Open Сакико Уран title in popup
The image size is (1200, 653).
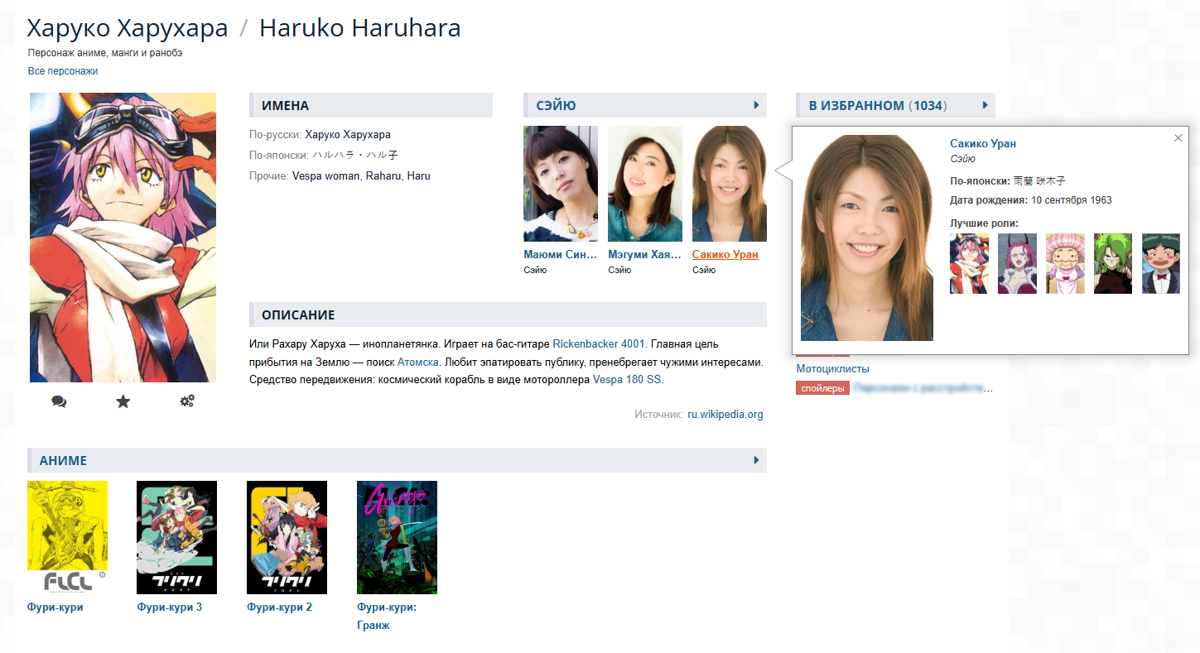[983, 144]
